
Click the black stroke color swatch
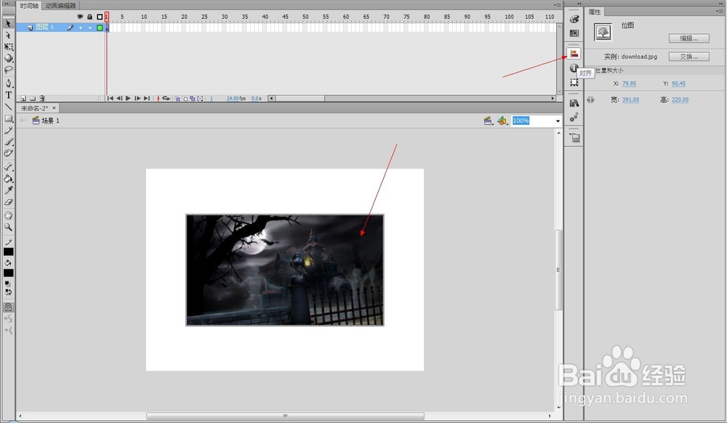pos(8,252)
